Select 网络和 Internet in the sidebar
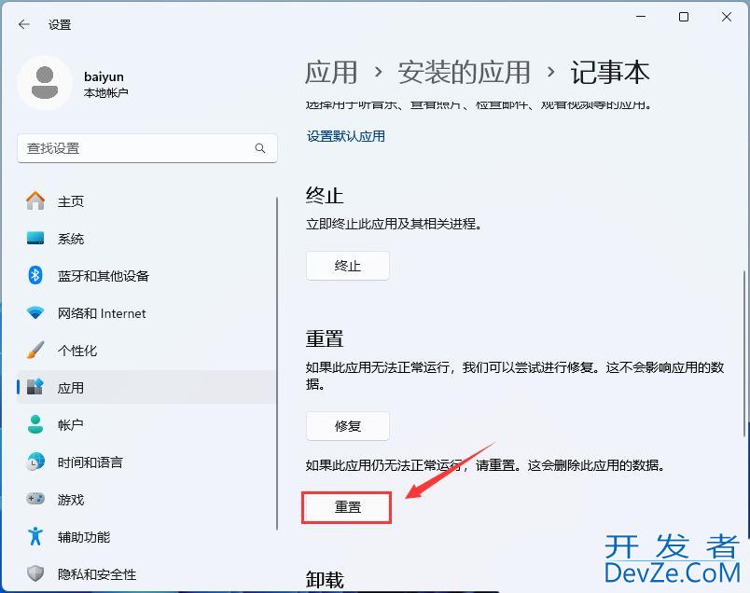Screen dimensions: 750x593 coord(146,312)
